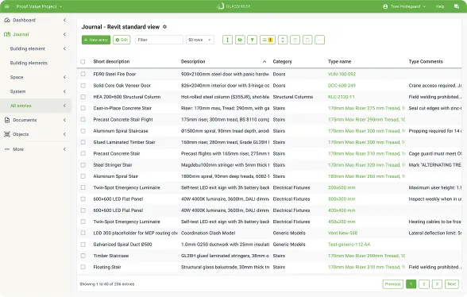The width and height of the screenshot is (467, 297).
Task: Open the Dashboard menu item
Action: pos(24,20)
